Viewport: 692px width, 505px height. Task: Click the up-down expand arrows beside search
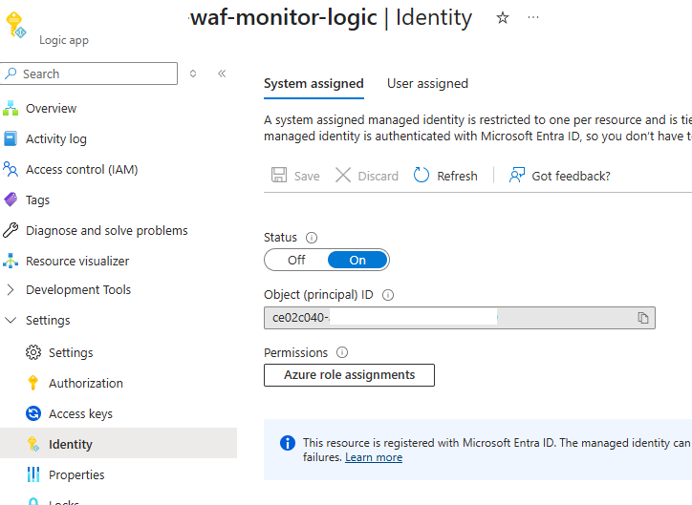click(x=193, y=74)
